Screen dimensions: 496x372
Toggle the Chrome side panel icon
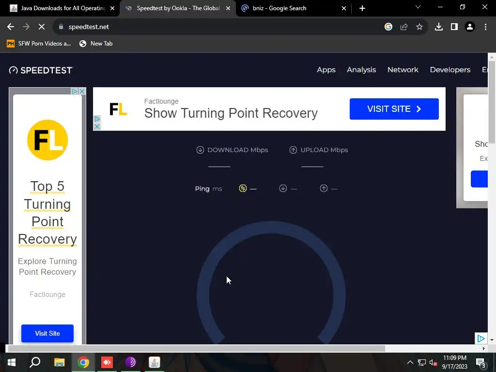pyautogui.click(x=454, y=27)
